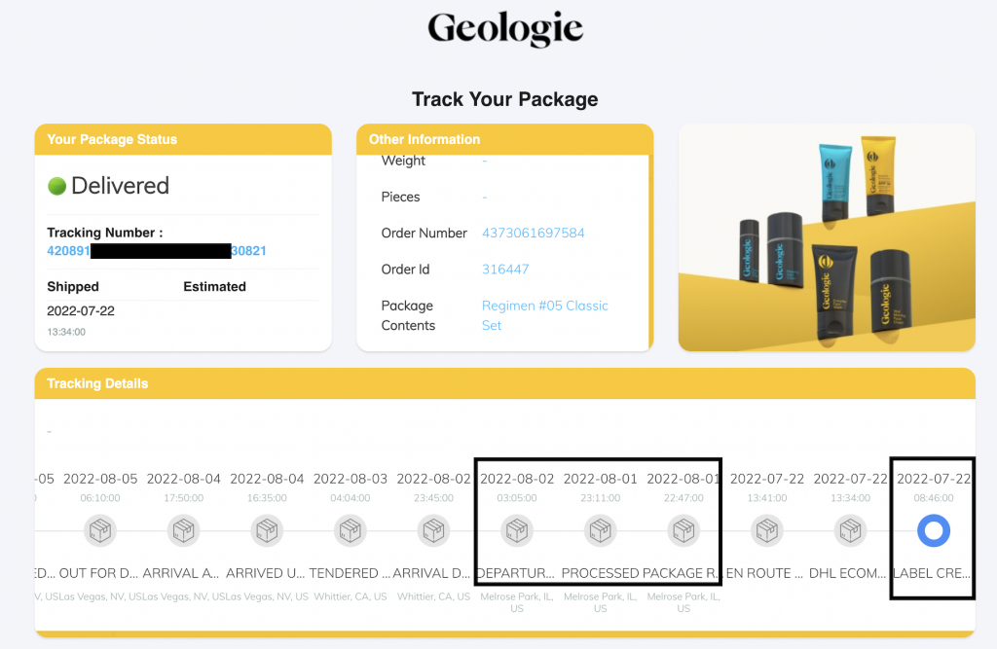The width and height of the screenshot is (997, 649).
Task: Click the blue Label Created circle marker
Action: coord(934,530)
